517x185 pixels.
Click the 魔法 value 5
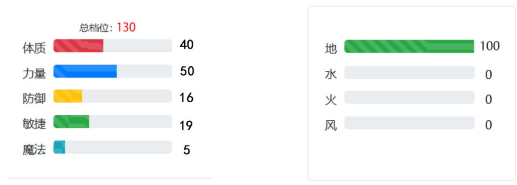(x=187, y=150)
